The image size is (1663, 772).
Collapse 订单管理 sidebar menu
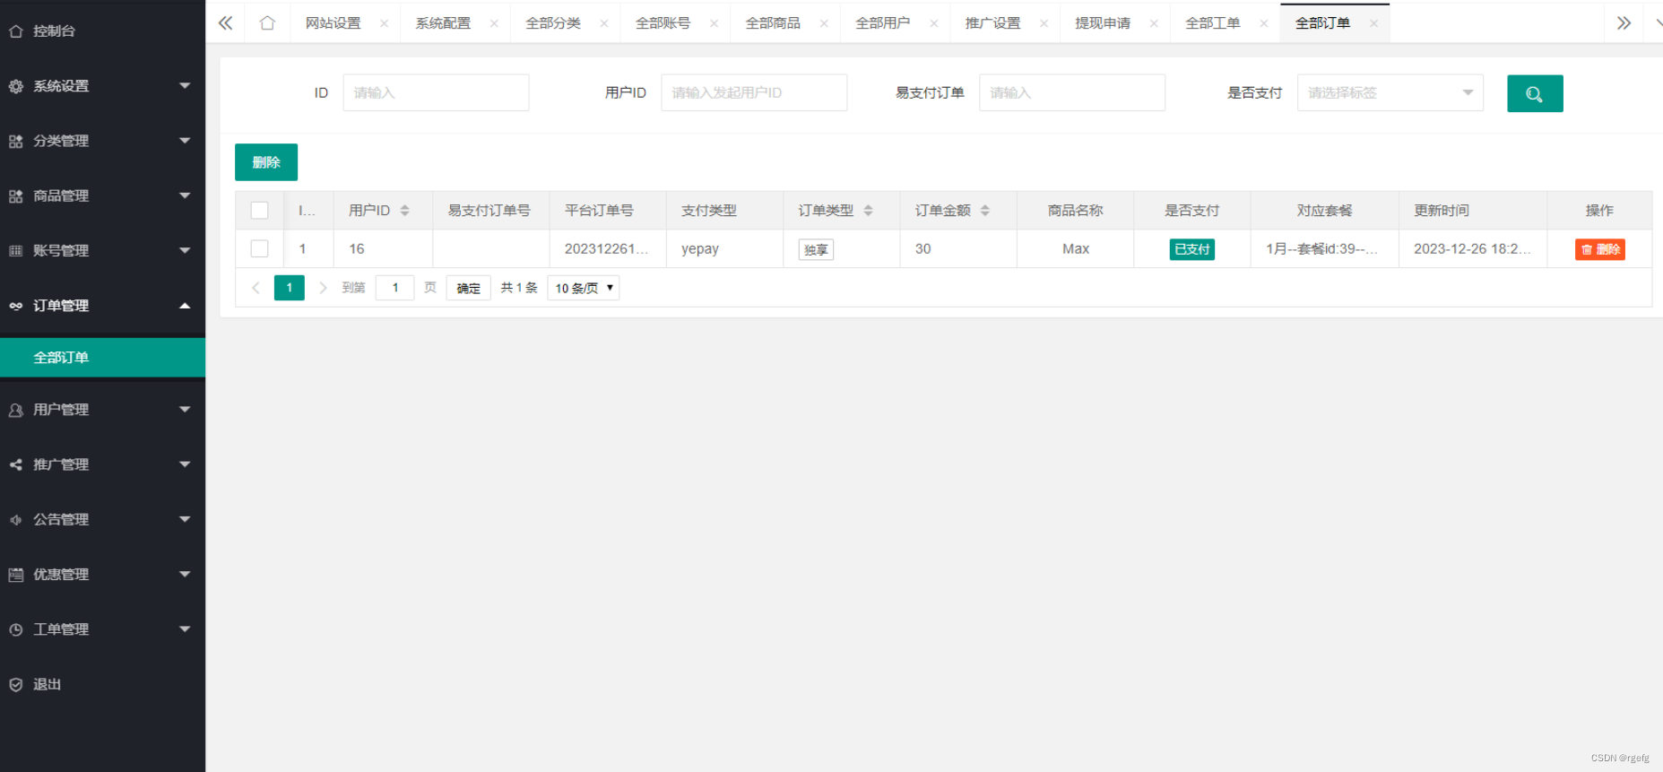pos(102,306)
